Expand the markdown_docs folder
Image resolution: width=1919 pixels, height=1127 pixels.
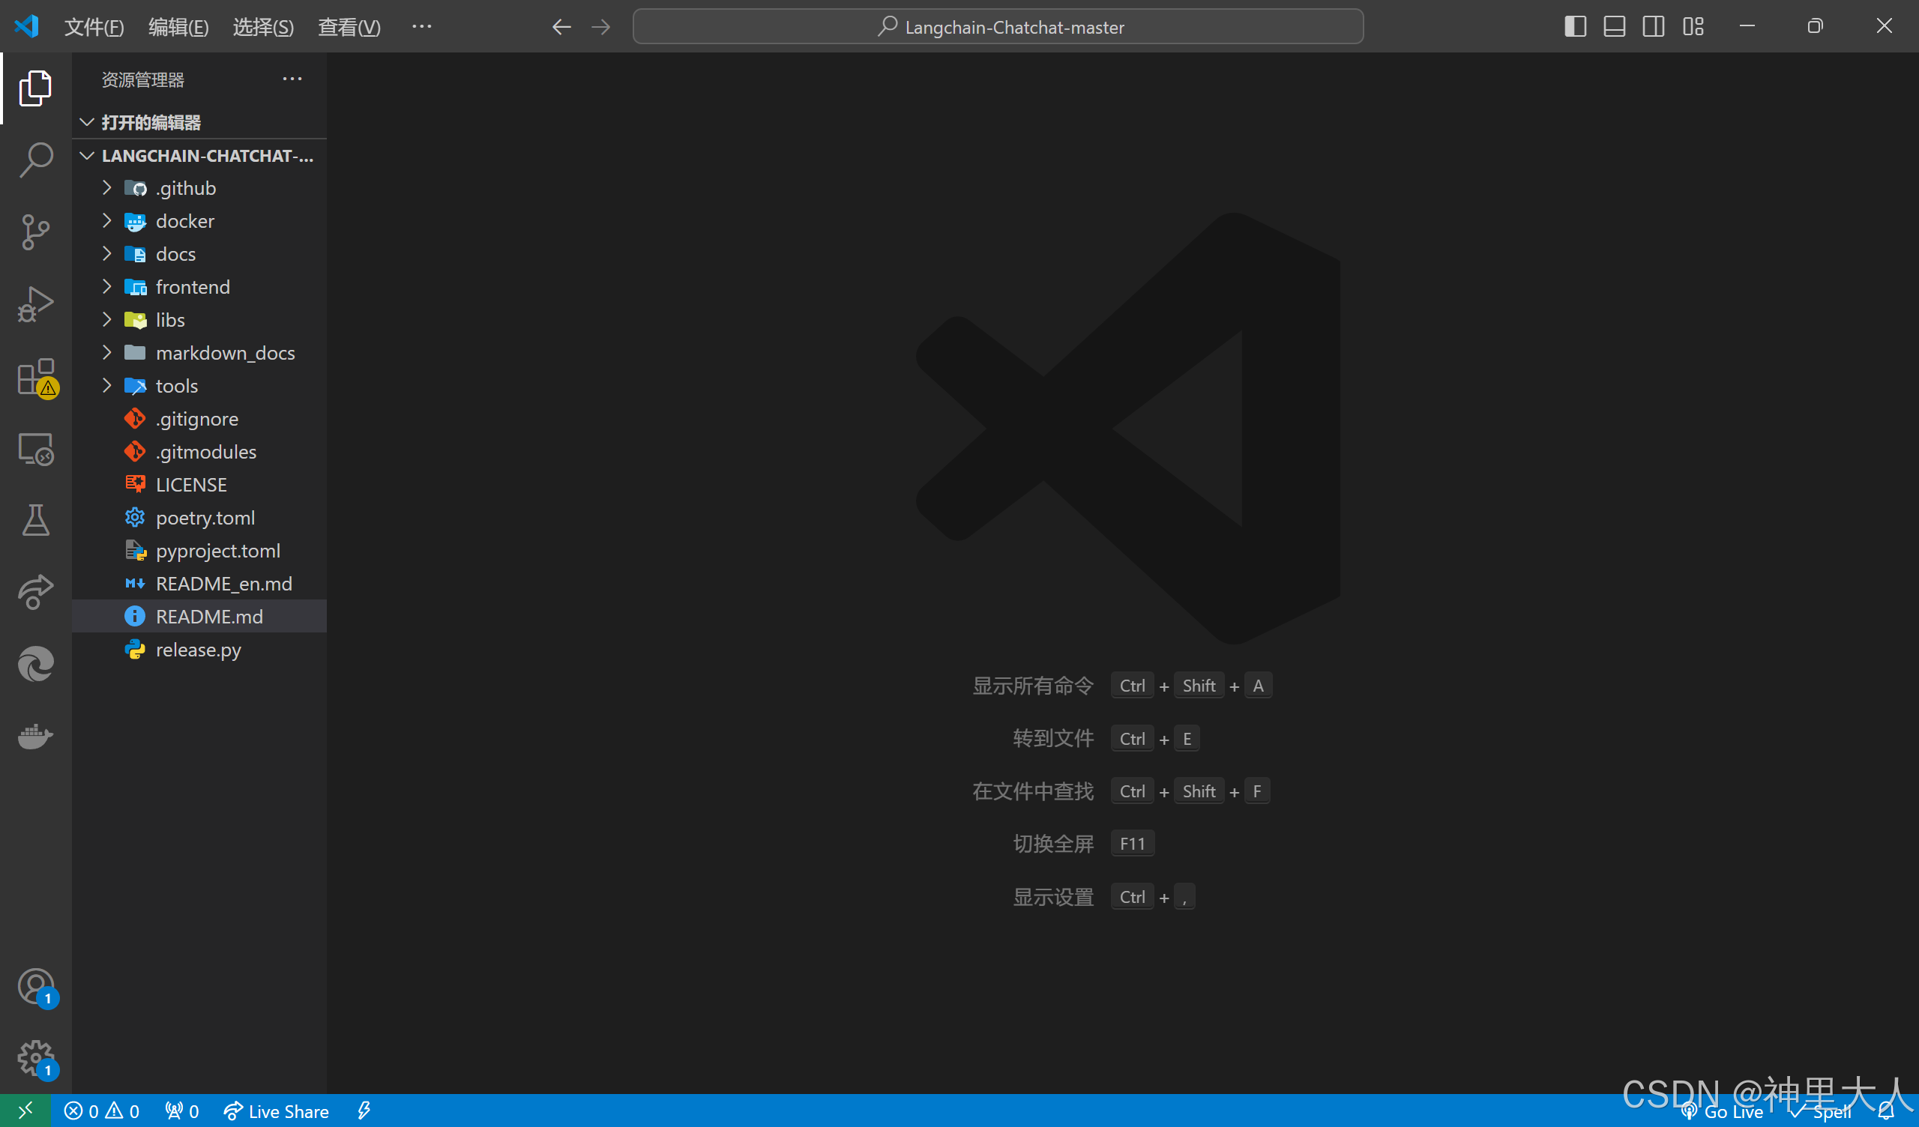click(x=106, y=351)
